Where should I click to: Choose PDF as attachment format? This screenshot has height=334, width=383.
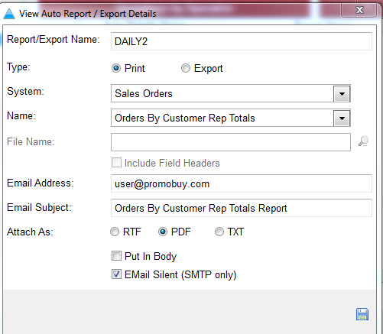point(163,232)
